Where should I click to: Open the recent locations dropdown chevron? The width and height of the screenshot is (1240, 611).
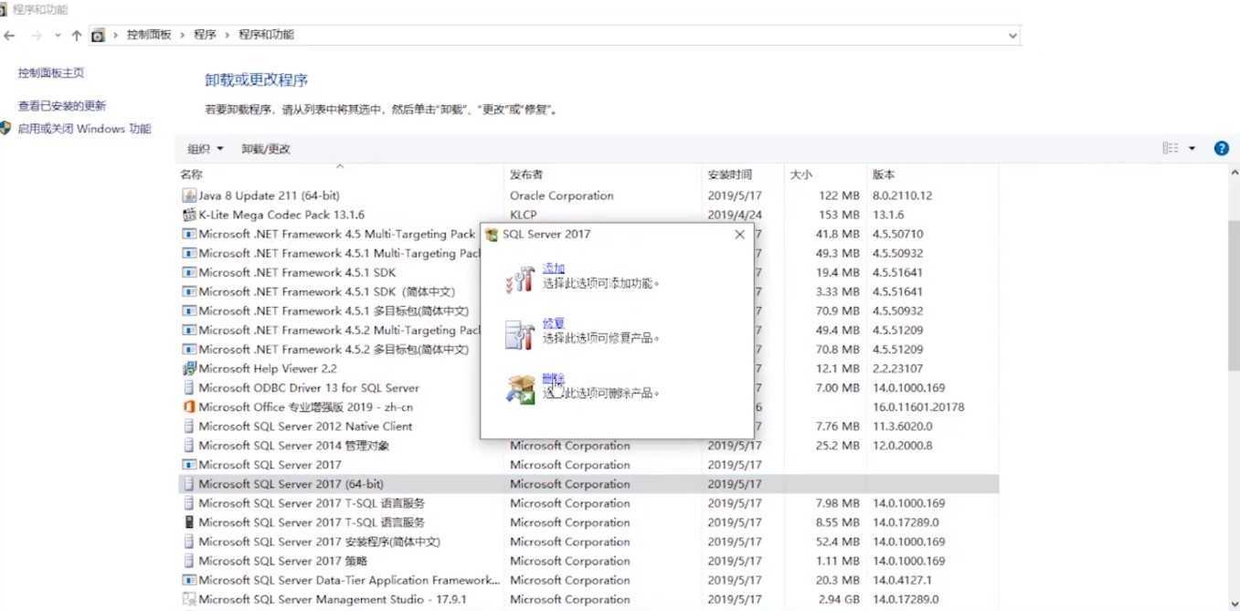(58, 36)
